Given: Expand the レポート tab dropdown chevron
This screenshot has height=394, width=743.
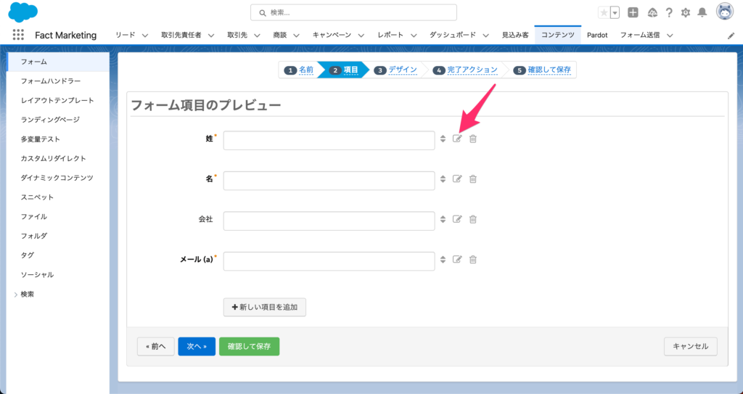Looking at the screenshot, I should (x=413, y=35).
